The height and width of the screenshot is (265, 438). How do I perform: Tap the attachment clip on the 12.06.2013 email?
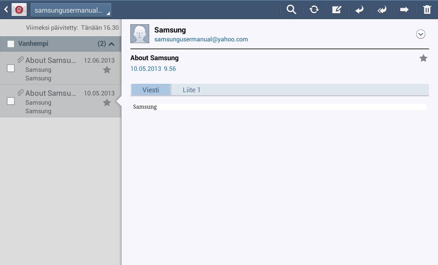pos(21,59)
